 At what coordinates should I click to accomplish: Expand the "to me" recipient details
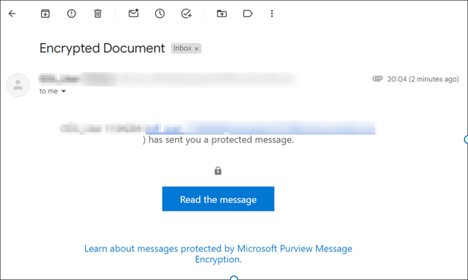pyautogui.click(x=64, y=92)
